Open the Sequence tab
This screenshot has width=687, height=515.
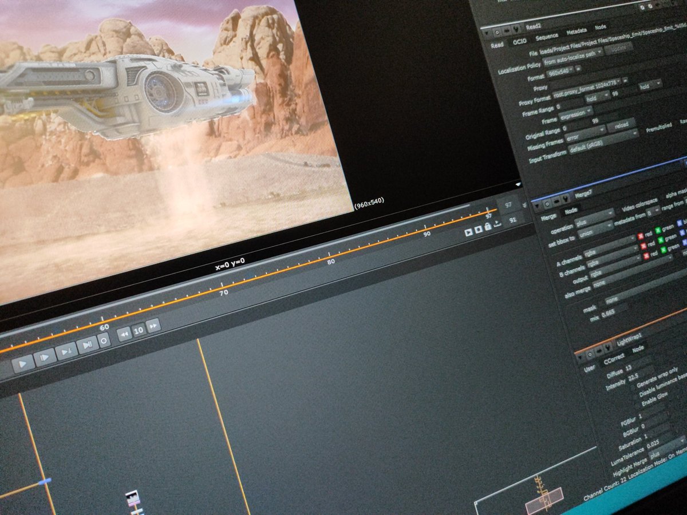click(547, 37)
